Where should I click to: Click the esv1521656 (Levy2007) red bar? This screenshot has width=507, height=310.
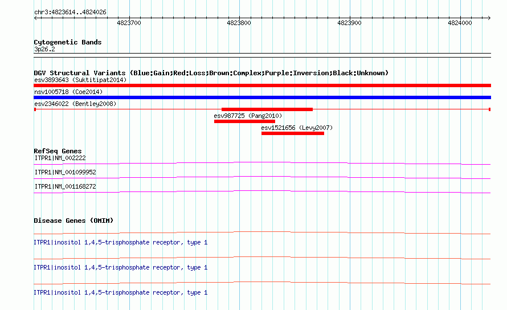pos(293,133)
